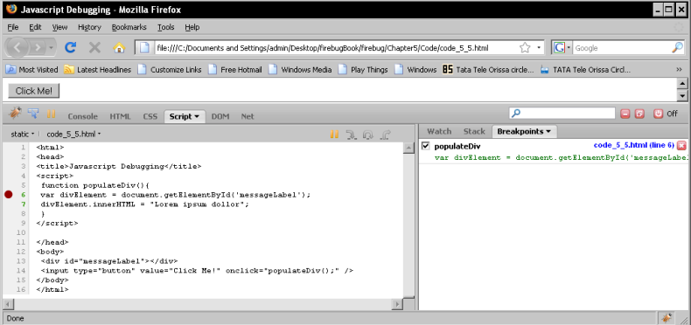Click the Step Into debugger icon

click(x=352, y=135)
